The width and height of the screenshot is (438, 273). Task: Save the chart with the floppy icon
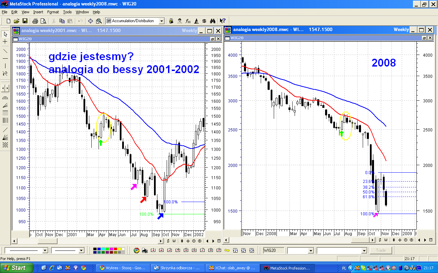(25, 21)
